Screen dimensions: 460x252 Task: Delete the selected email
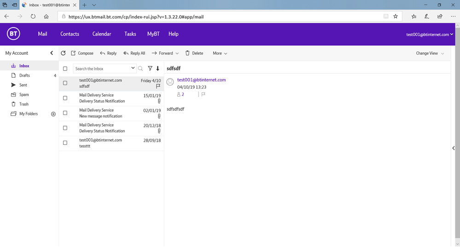point(194,53)
